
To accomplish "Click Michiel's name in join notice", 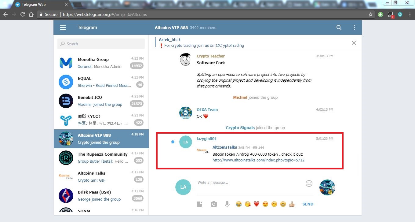I will [x=240, y=97].
